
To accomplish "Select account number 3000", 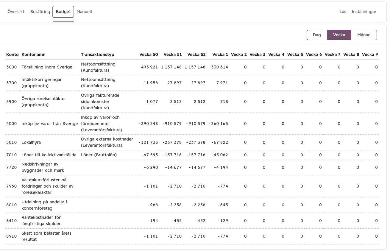I will click(x=12, y=67).
